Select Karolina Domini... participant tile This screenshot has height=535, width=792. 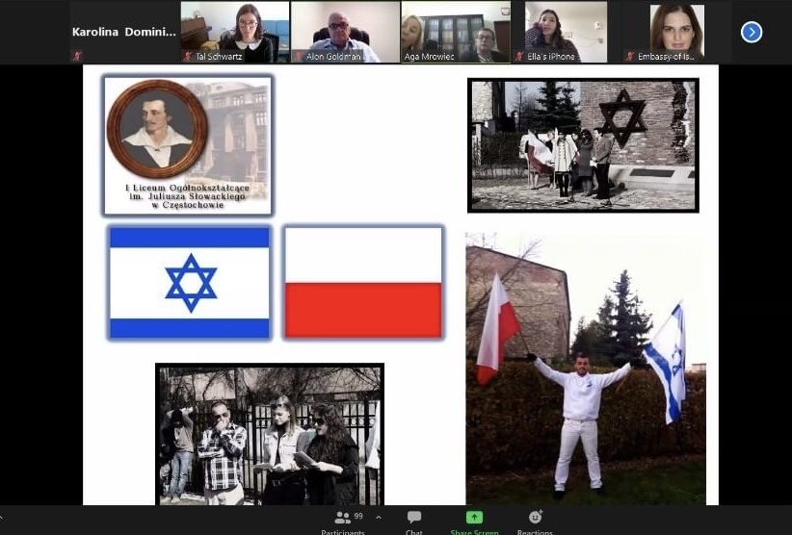pyautogui.click(x=124, y=32)
